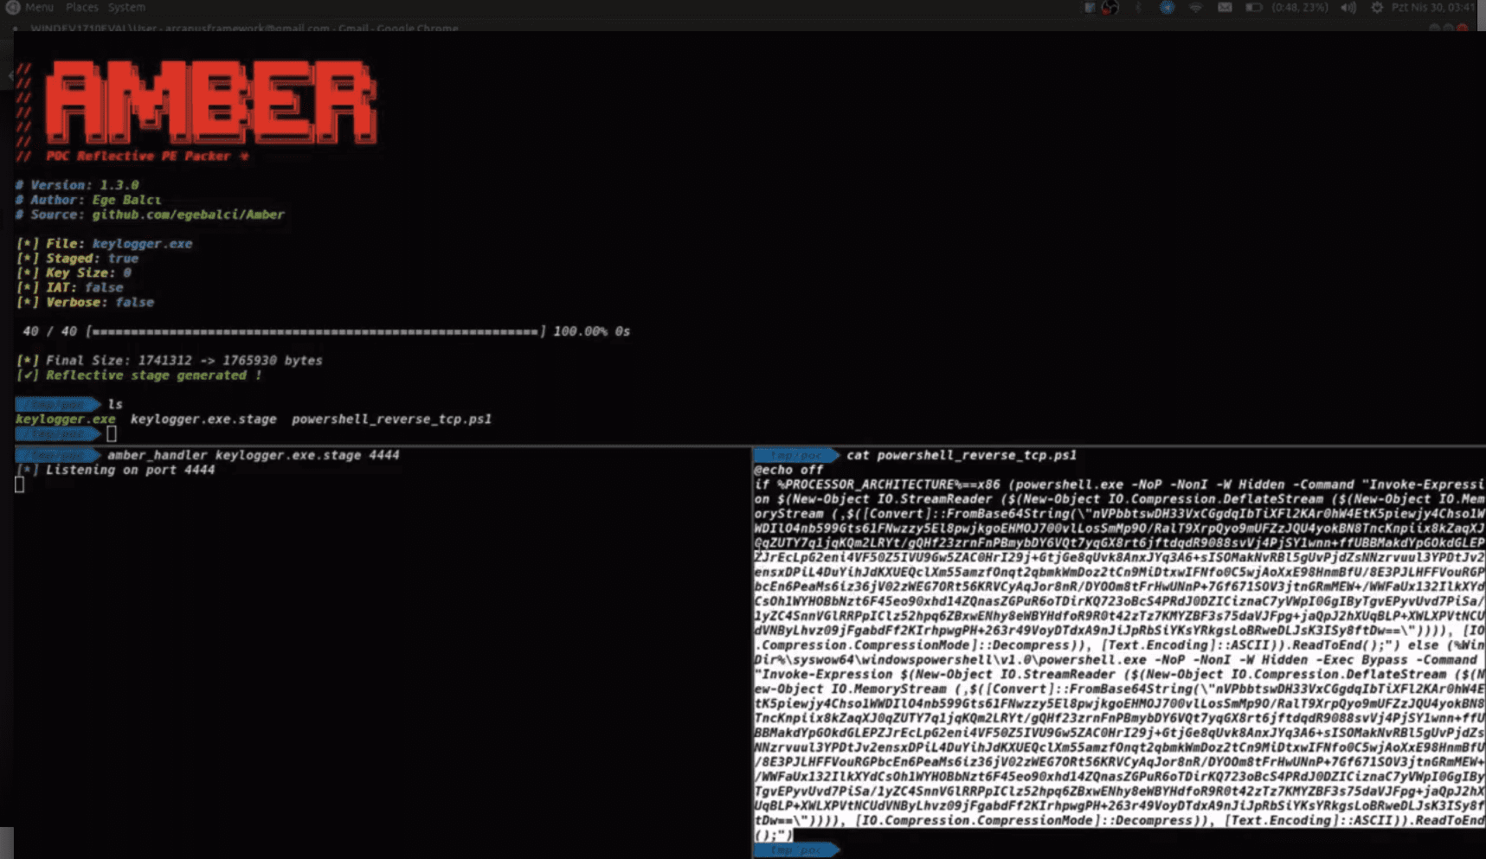The width and height of the screenshot is (1486, 859).
Task: Click the battery indicator icon
Action: tap(1253, 8)
